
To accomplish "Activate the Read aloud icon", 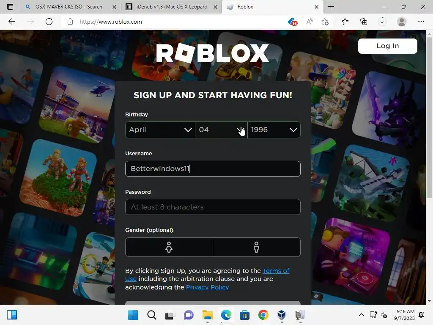I will (310, 22).
